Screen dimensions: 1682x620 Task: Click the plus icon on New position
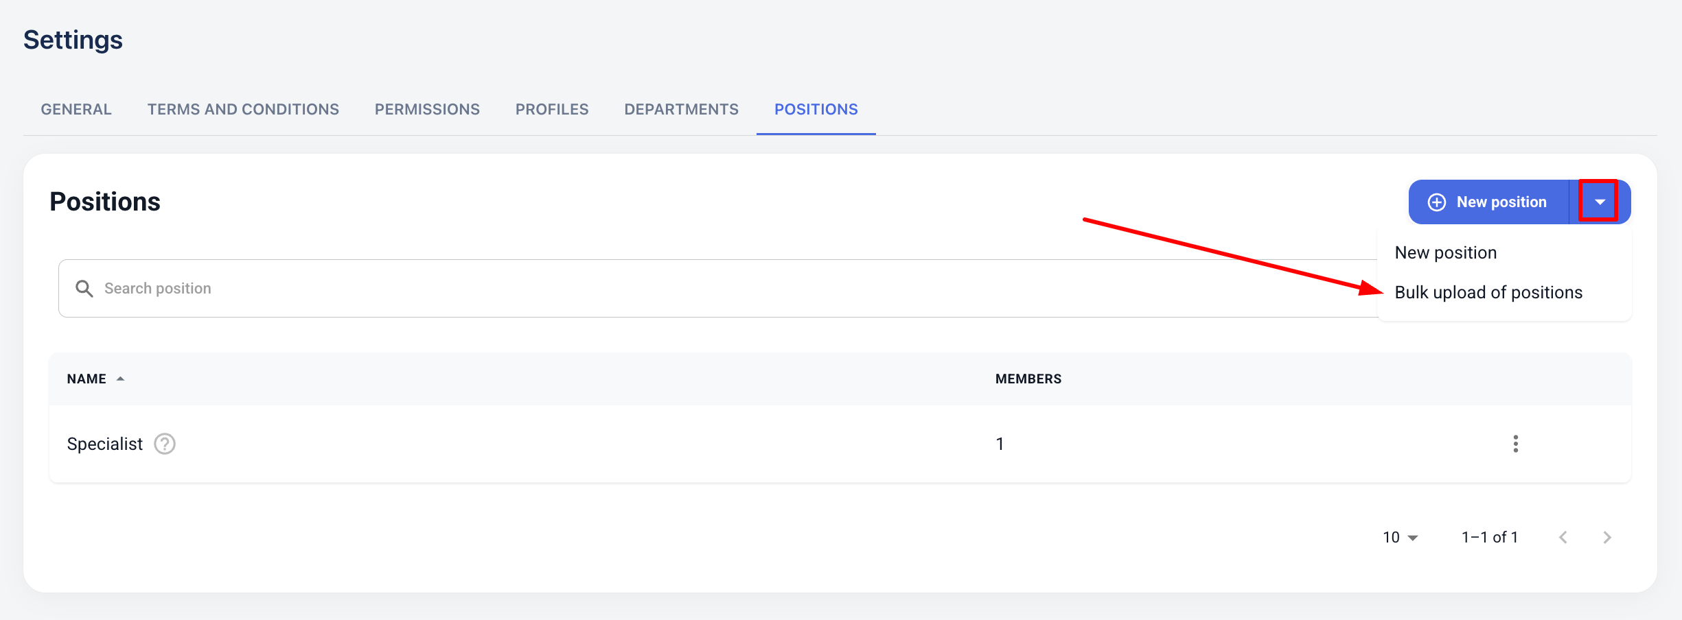tap(1437, 202)
